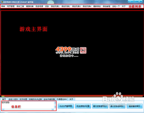Minimize the 修改大师 window
The image size is (144, 113).
130,1
